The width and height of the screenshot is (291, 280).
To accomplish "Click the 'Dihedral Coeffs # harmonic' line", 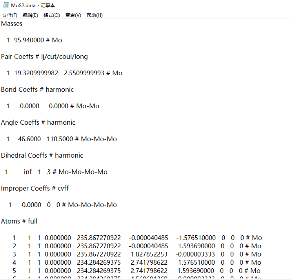I will [x=42, y=155].
